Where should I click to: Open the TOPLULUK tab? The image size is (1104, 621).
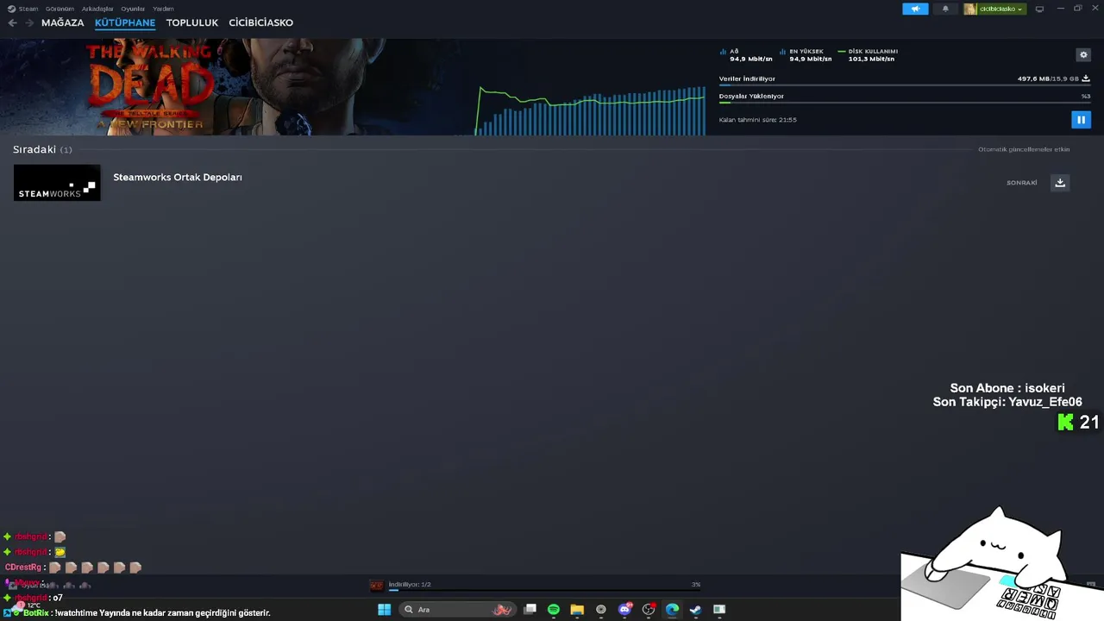coord(192,22)
